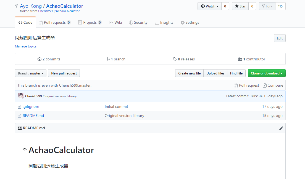Open Original version Library in README.md row
Viewport: 305px width, 179px height.
[x=125, y=116]
